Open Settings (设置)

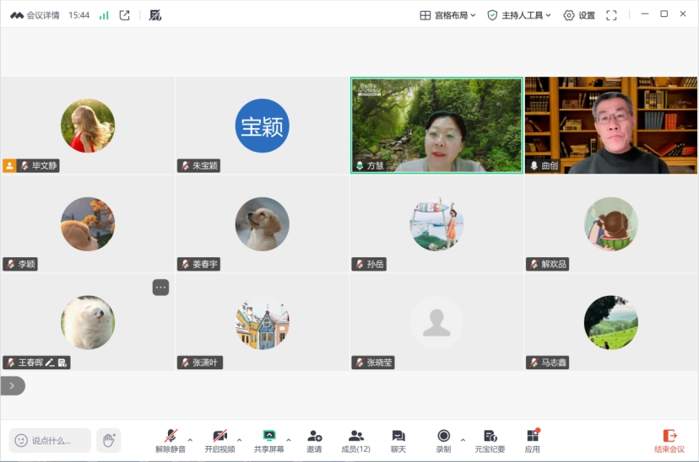[x=579, y=15]
